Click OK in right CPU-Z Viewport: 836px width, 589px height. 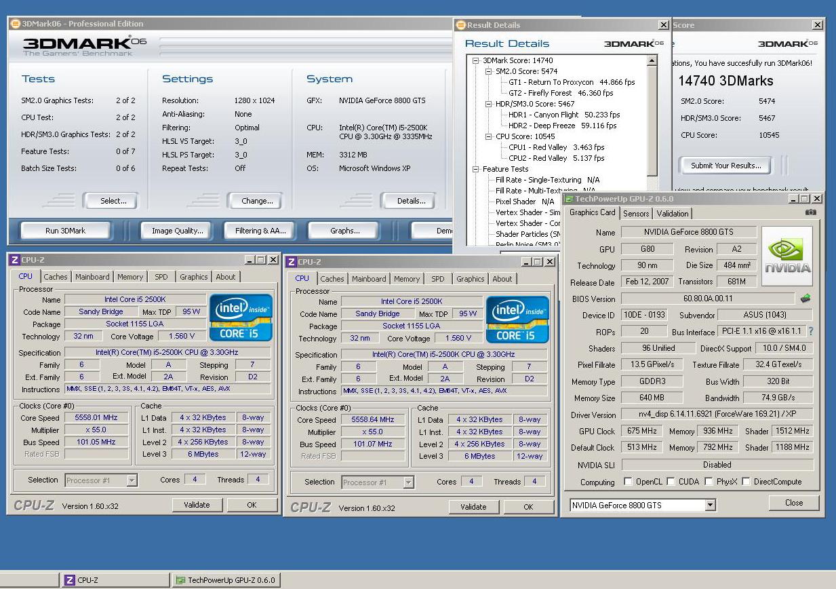click(528, 507)
